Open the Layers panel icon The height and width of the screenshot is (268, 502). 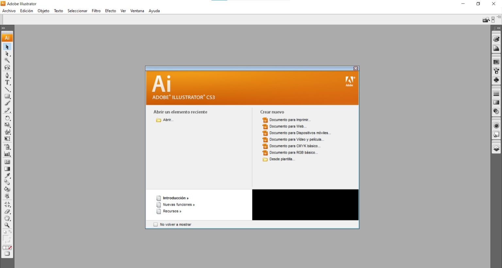point(496,149)
